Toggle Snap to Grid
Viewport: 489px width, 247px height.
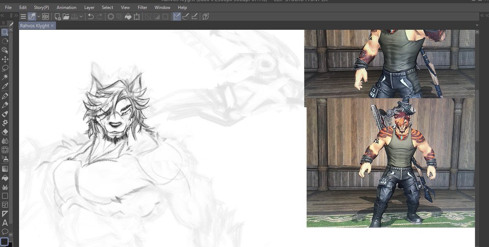194,17
